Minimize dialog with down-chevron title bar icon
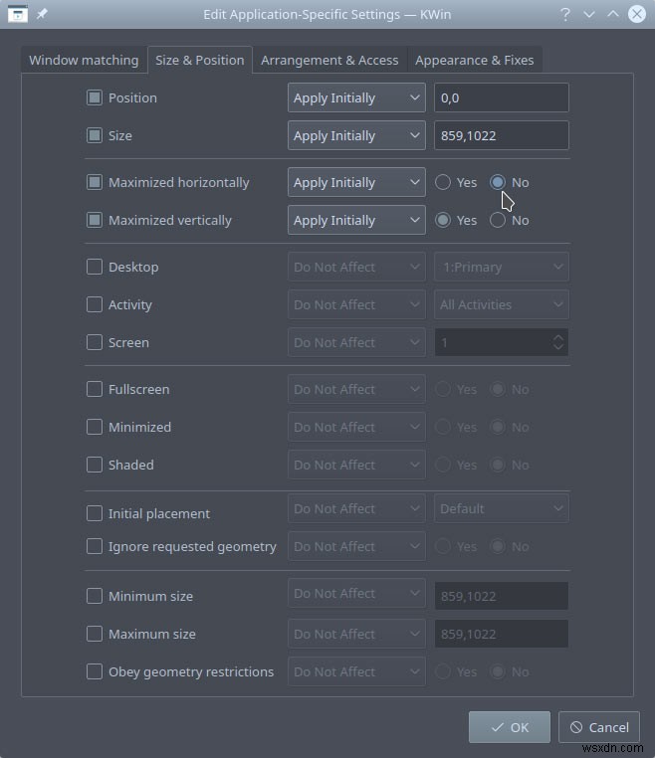Screen dimensions: 655x758 [588, 14]
